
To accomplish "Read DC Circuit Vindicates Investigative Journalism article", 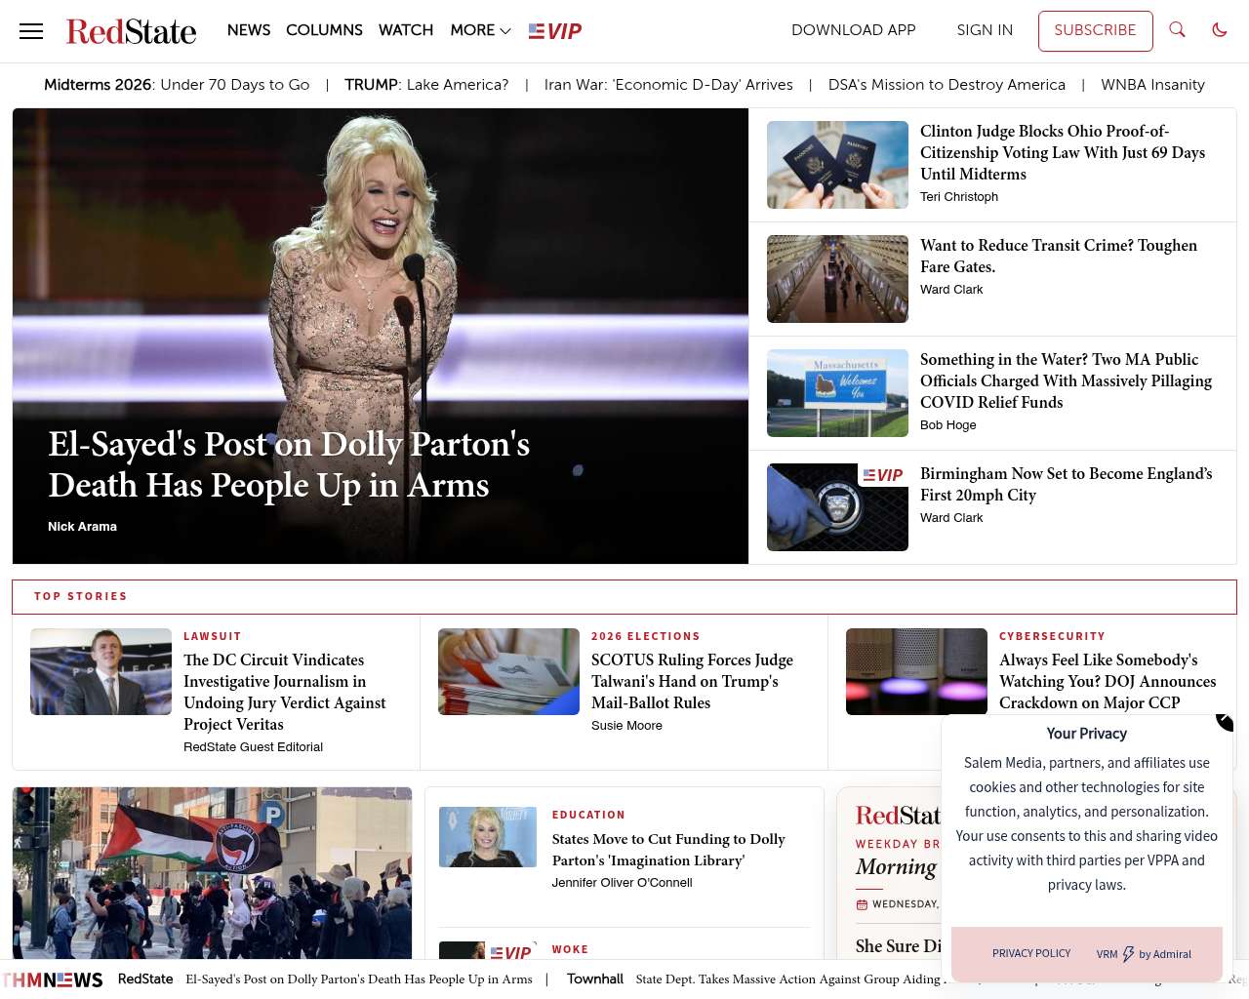I will click(285, 692).
